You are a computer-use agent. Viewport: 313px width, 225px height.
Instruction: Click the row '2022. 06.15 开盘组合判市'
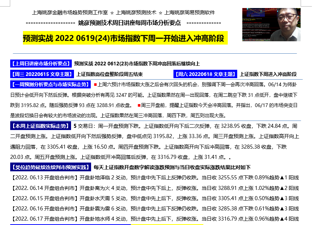155,198
